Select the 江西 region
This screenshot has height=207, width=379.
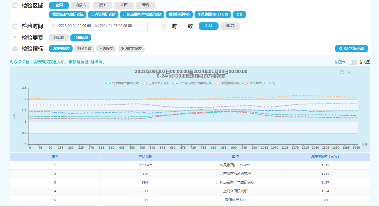pos(124,5)
